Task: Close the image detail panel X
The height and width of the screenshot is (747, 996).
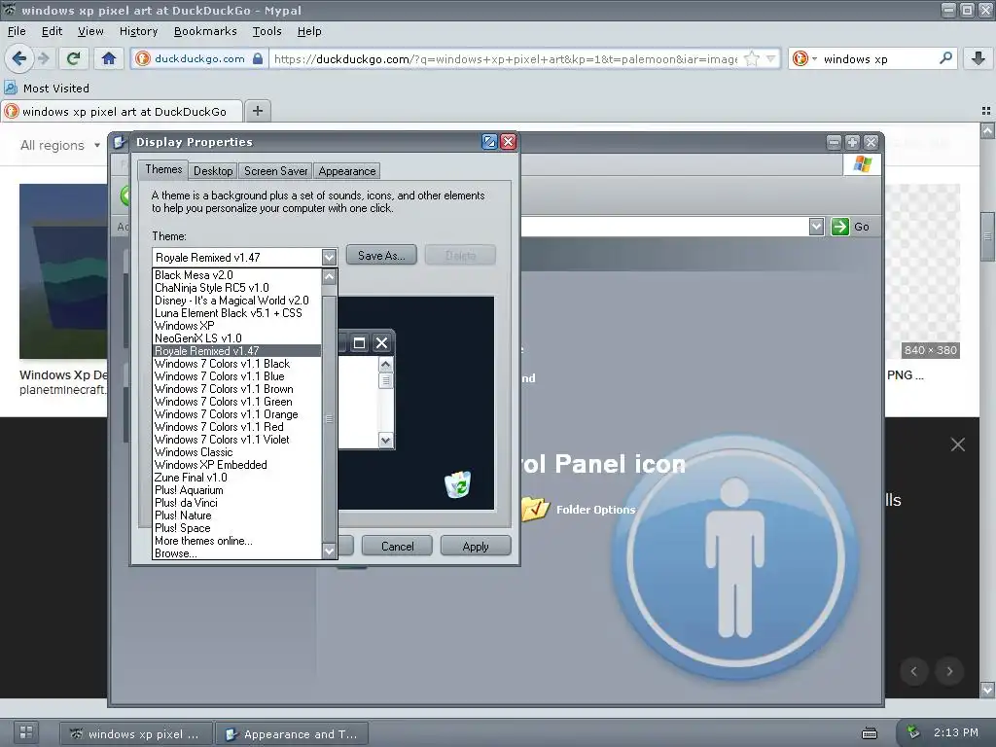Action: pyautogui.click(x=958, y=445)
